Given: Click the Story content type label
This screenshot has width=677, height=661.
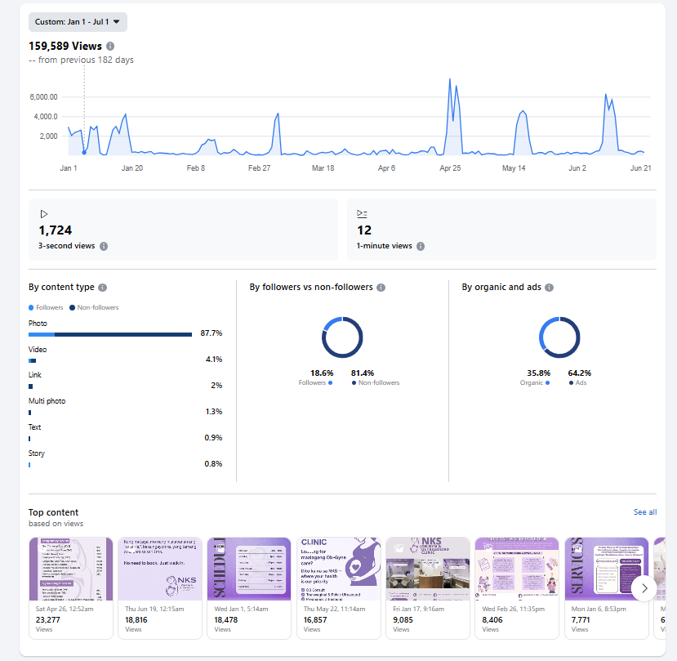Looking at the screenshot, I should (37, 453).
